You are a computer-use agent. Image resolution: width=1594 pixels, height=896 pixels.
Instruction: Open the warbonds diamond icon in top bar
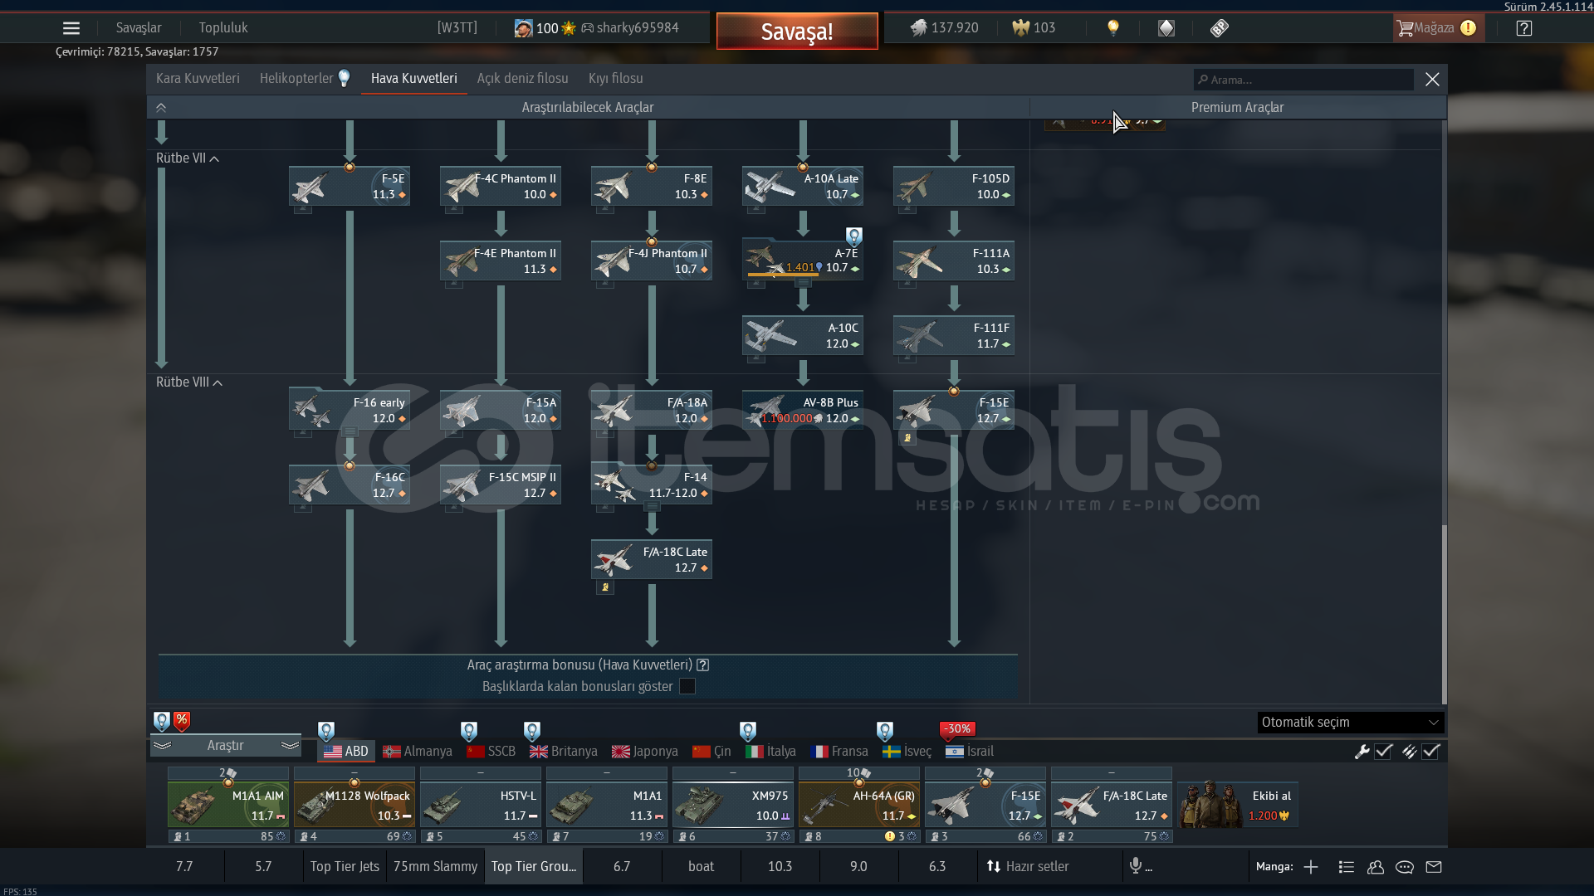tap(1166, 28)
